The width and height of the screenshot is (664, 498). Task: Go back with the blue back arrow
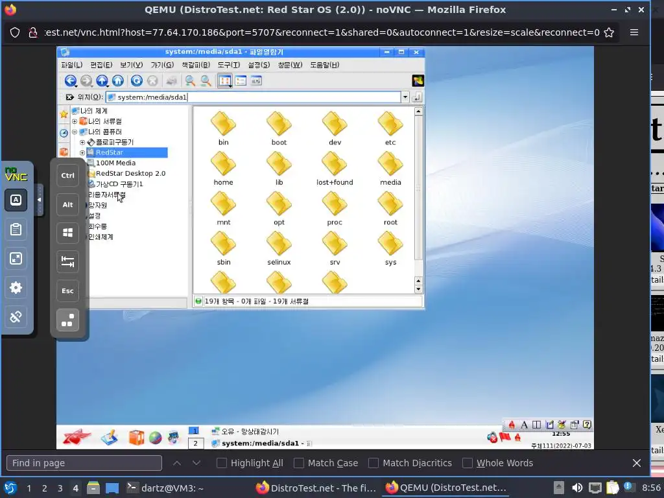tap(71, 80)
